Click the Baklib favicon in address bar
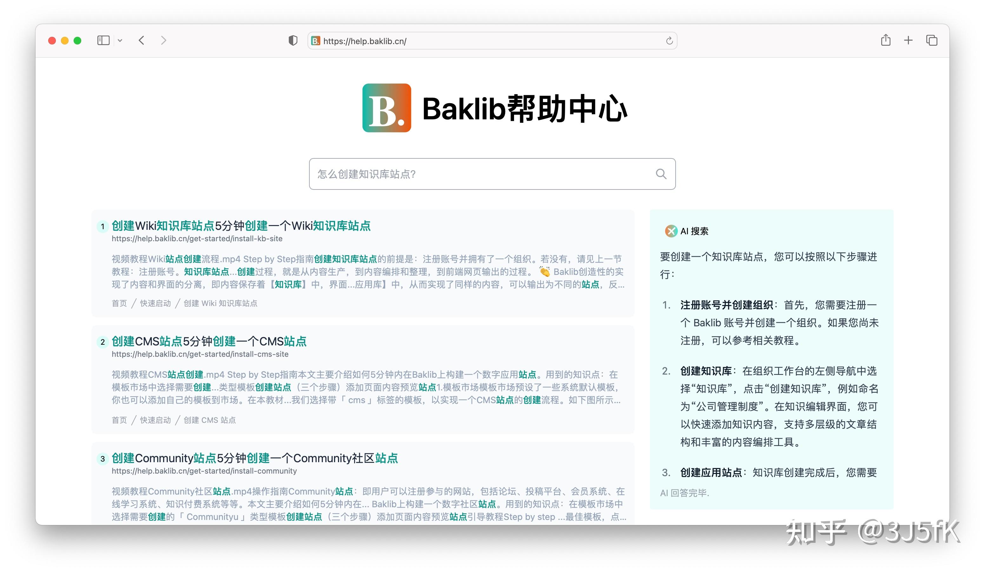This screenshot has height=572, width=985. (x=315, y=41)
